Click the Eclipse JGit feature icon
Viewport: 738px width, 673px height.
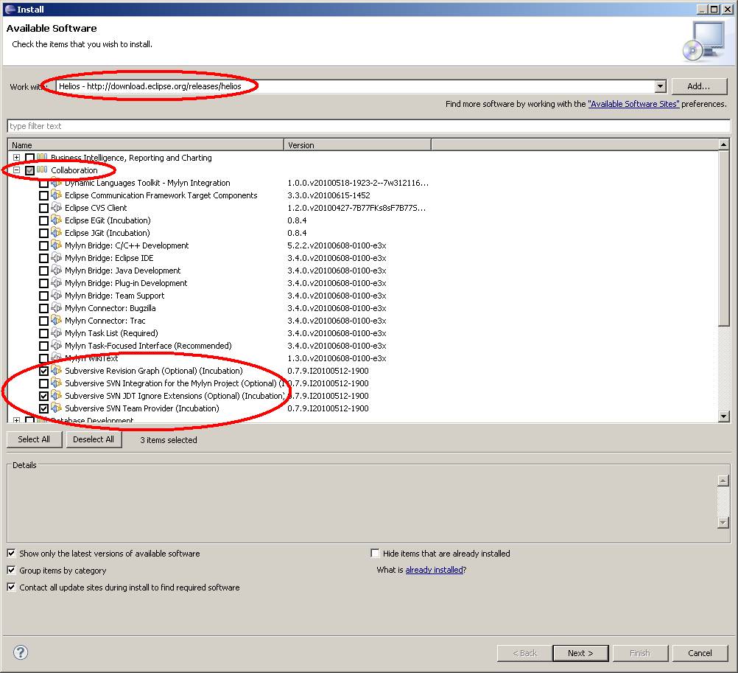pyautogui.click(x=57, y=233)
